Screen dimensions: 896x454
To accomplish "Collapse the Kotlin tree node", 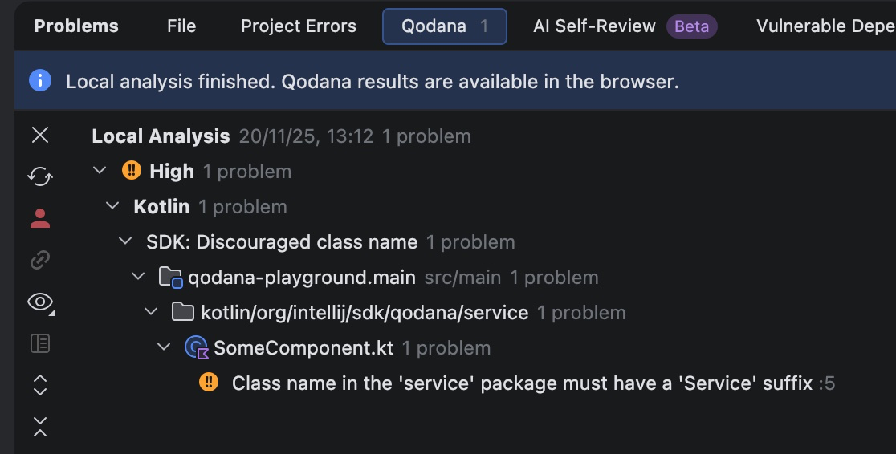I will tap(112, 206).
